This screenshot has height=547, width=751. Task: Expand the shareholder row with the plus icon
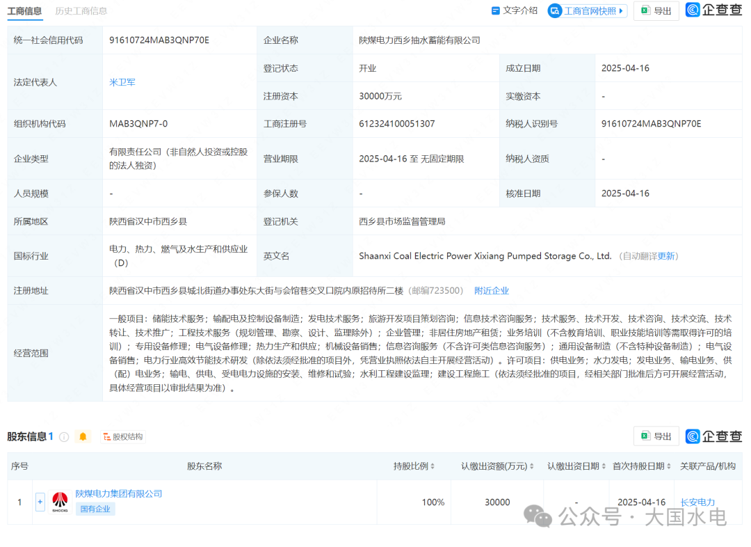40,501
